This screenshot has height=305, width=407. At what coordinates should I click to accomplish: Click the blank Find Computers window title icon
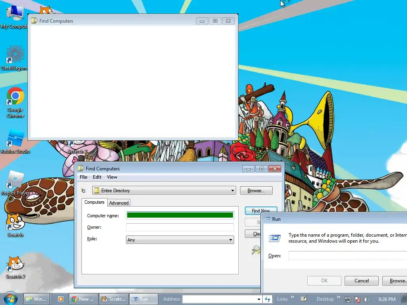click(34, 21)
